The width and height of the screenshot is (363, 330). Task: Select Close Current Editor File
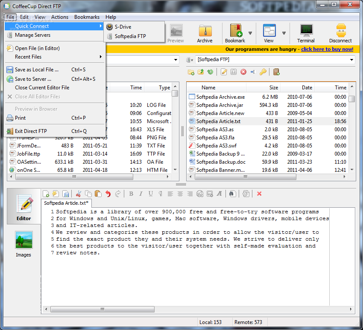[55, 88]
